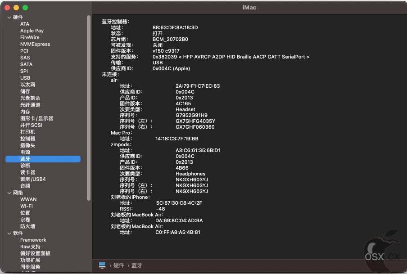Open 图形卡/显示器 entry
This screenshot has width=407, height=274.
(36, 118)
